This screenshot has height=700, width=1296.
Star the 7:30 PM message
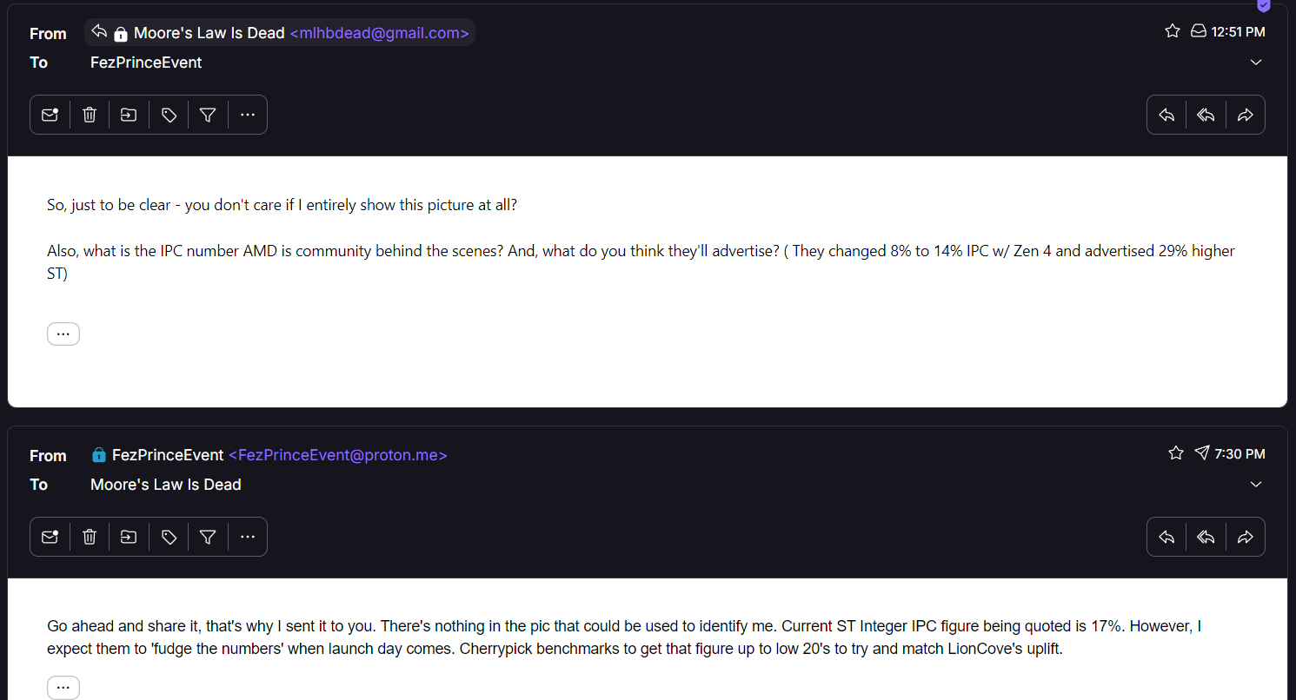(1176, 453)
